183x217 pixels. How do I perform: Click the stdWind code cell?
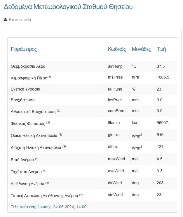(x=115, y=195)
